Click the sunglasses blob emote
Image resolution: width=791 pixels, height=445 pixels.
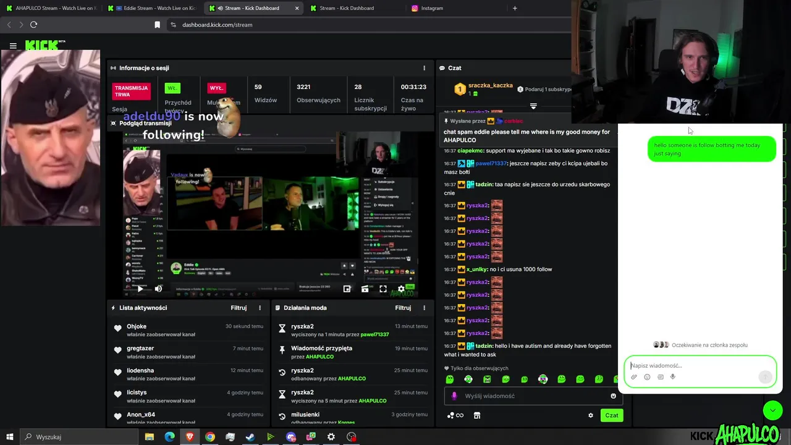(543, 379)
